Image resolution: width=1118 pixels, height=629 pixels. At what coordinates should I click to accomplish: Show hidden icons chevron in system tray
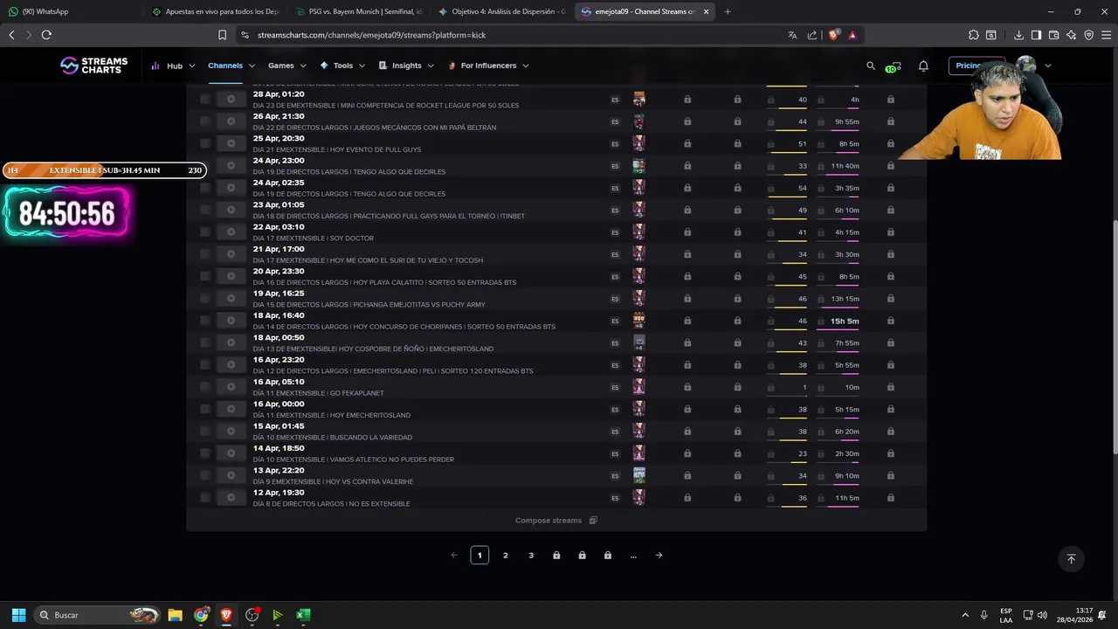[x=965, y=615]
